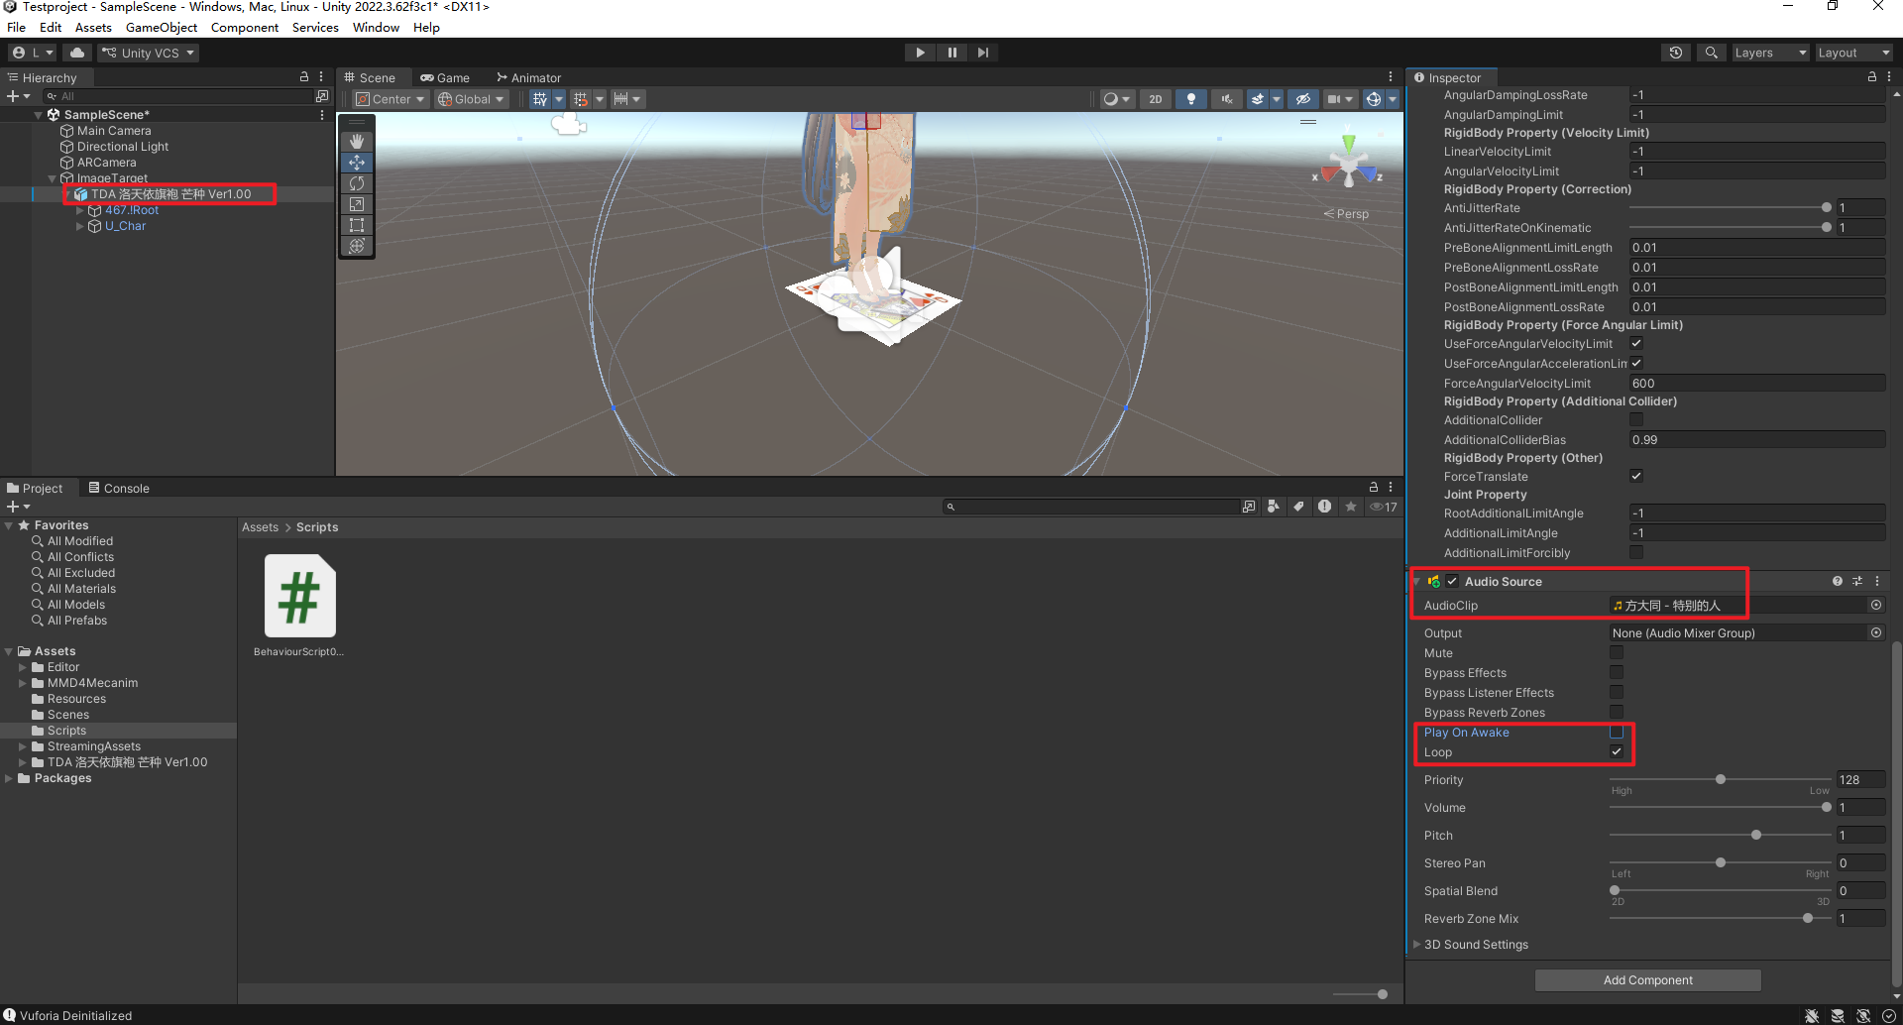Switch Scene view to 2D mode
The width and height of the screenshot is (1903, 1025).
pos(1156,99)
